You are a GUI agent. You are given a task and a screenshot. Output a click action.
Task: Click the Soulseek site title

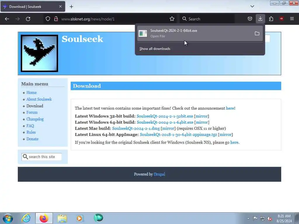click(82, 39)
